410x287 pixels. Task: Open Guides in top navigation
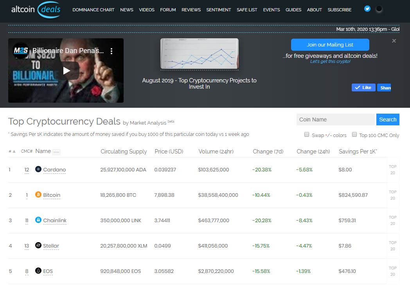(293, 10)
